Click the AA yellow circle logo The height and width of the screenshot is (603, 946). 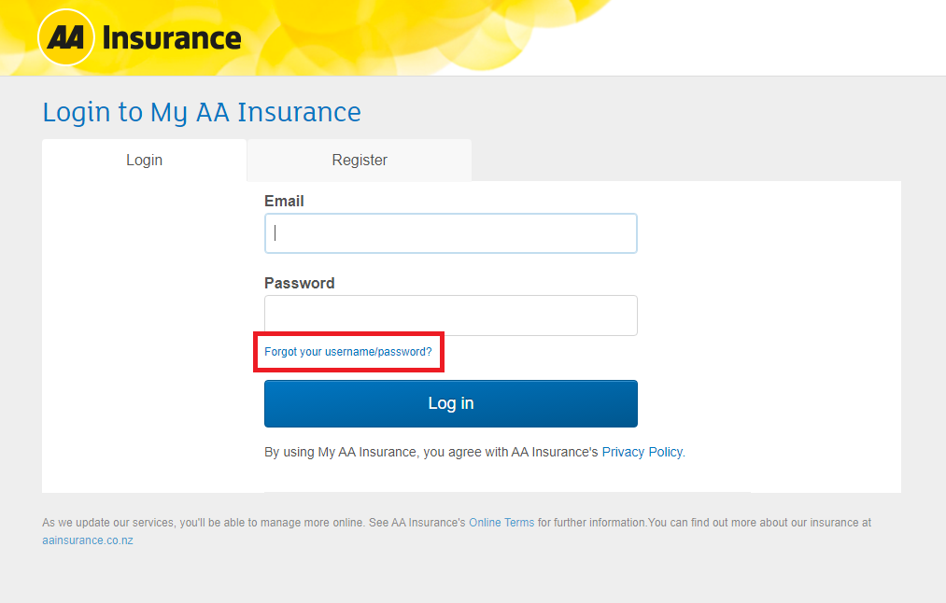(x=65, y=37)
